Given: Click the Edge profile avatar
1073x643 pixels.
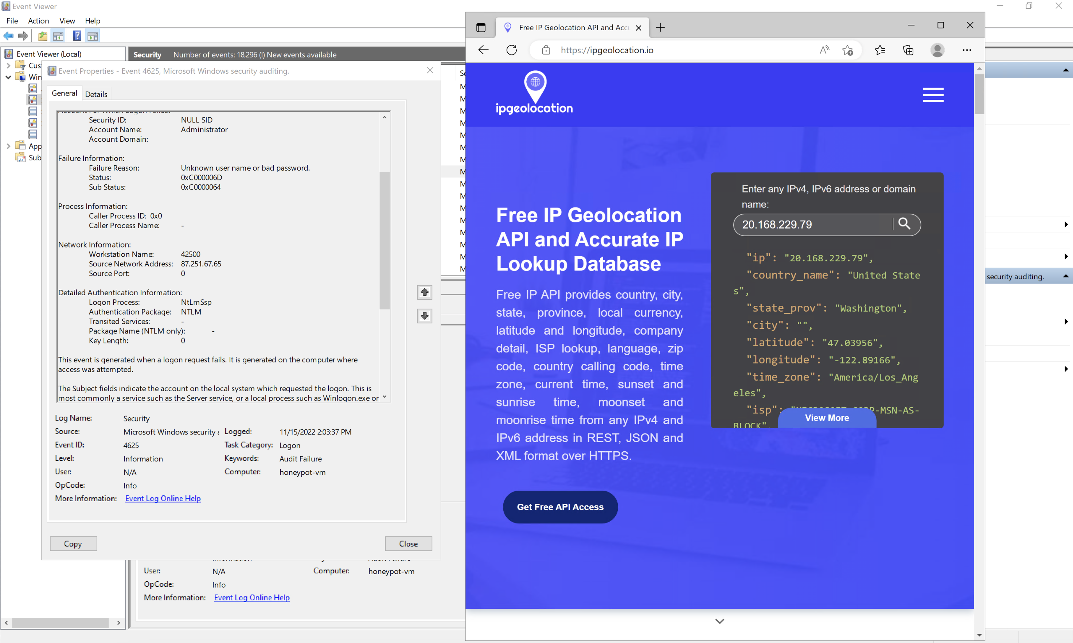Looking at the screenshot, I should pos(937,50).
